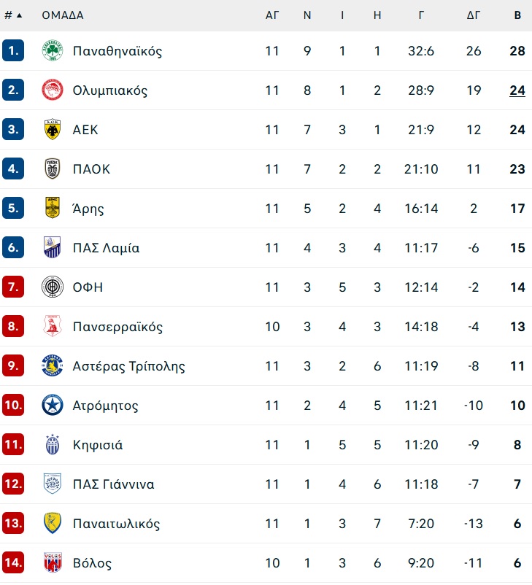532x585 pixels.
Task: Click the Ολυμπιακός team logo
Action: point(53,90)
